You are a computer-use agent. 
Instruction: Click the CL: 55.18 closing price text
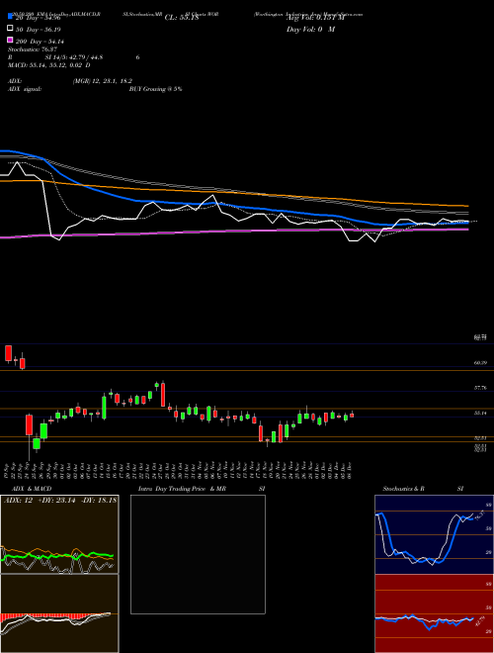point(182,18)
